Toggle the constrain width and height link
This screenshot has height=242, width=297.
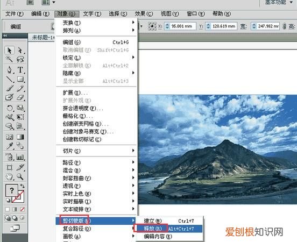click(x=284, y=26)
